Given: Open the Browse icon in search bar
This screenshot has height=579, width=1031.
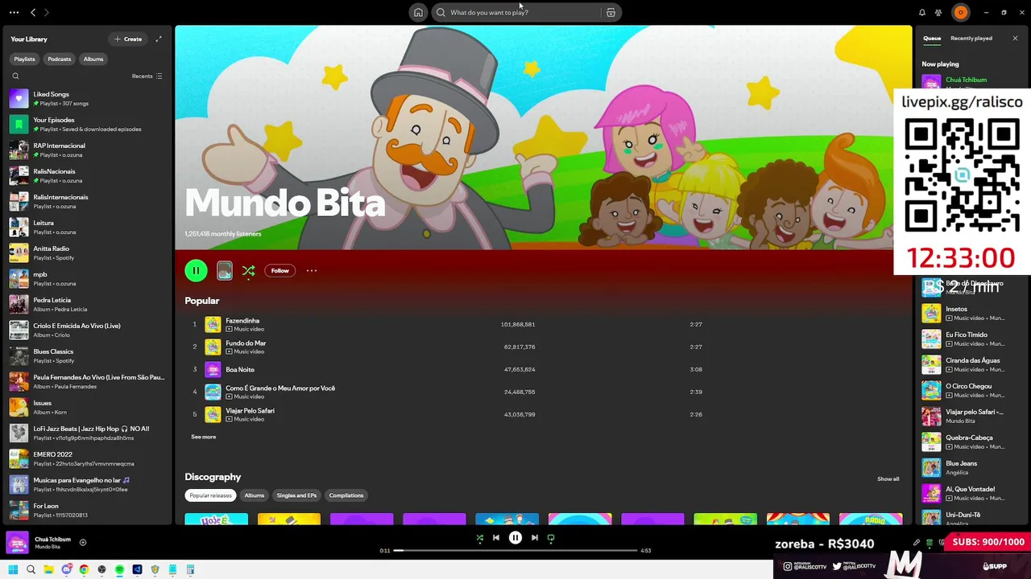Looking at the screenshot, I should tap(611, 12).
